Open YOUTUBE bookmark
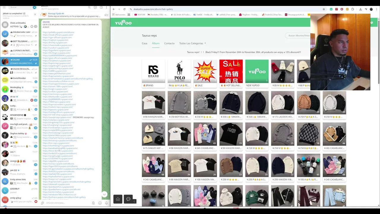The width and height of the screenshot is (380, 214). coord(140,15)
